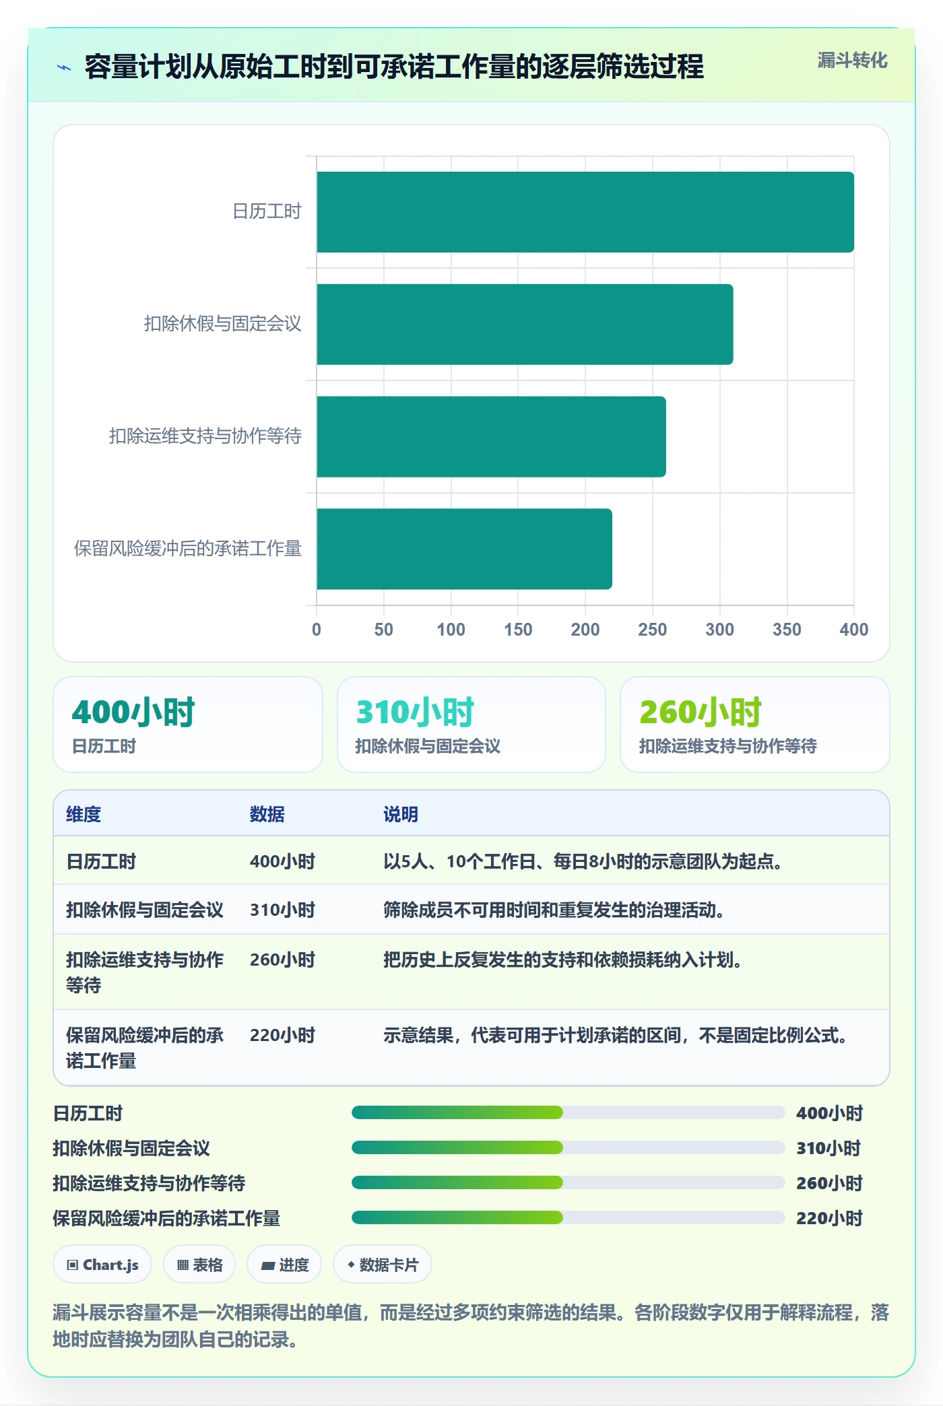Click the 扣除运维支持与协作等待 chart axis label

(x=205, y=436)
